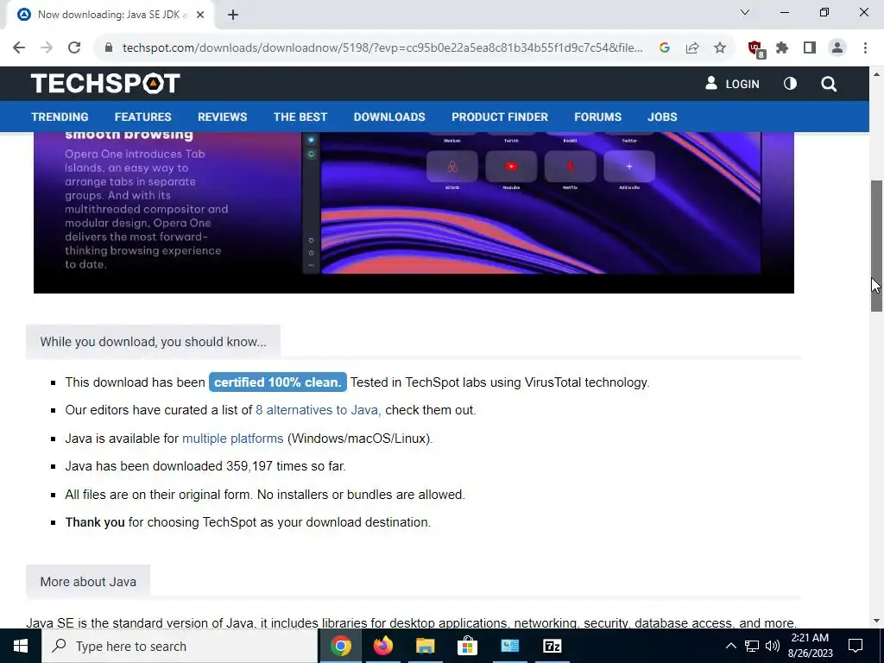This screenshot has width=884, height=663.
Task: Open the TRENDING menu item
Action: pyautogui.click(x=60, y=117)
